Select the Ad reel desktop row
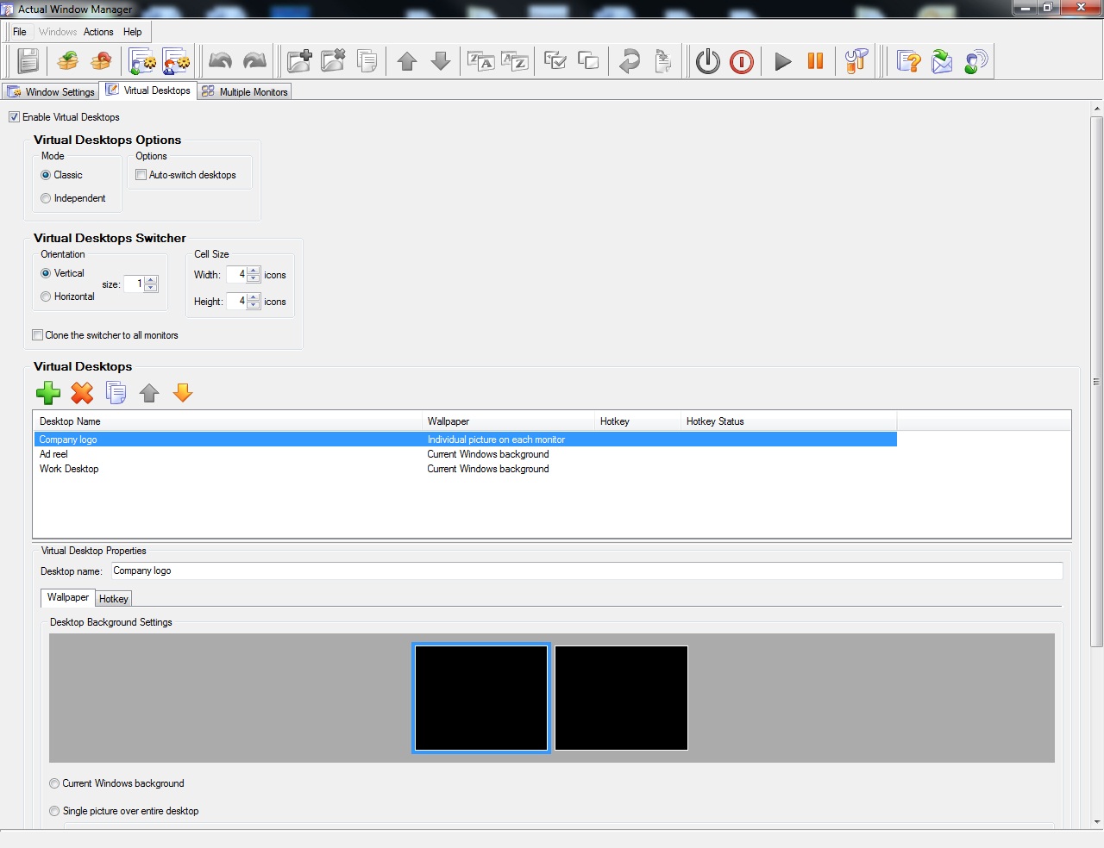Screen dimensions: 1104x848 tap(466, 454)
